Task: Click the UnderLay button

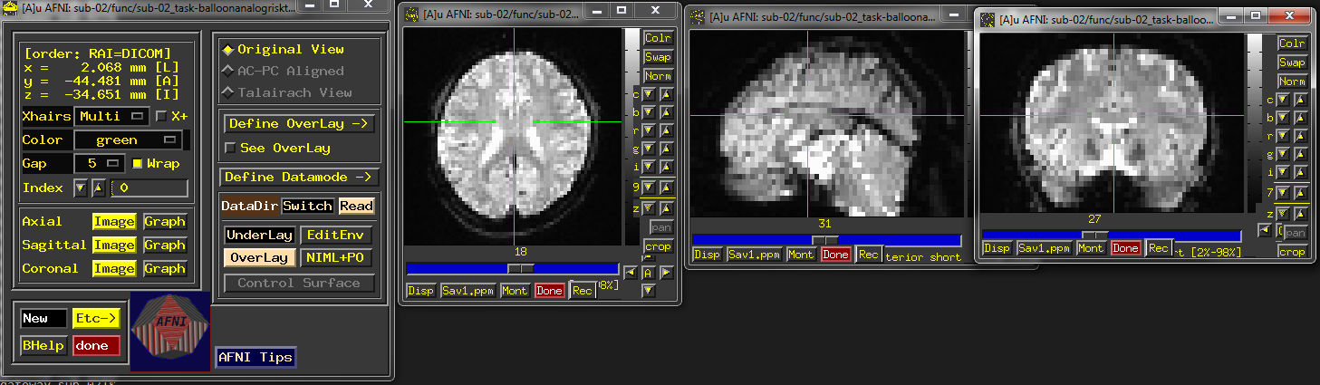Action: click(x=260, y=235)
